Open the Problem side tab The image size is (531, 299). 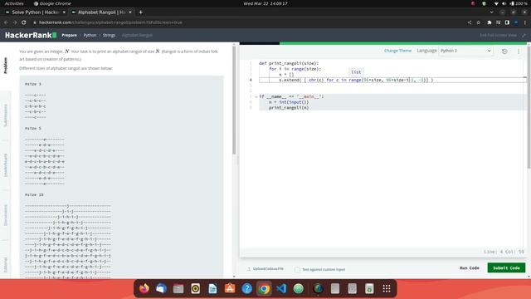click(6, 66)
